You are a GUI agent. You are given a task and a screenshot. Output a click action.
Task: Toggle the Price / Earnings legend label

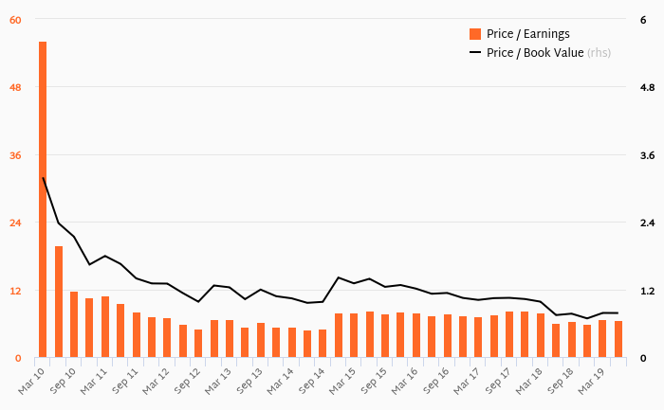[x=527, y=34]
